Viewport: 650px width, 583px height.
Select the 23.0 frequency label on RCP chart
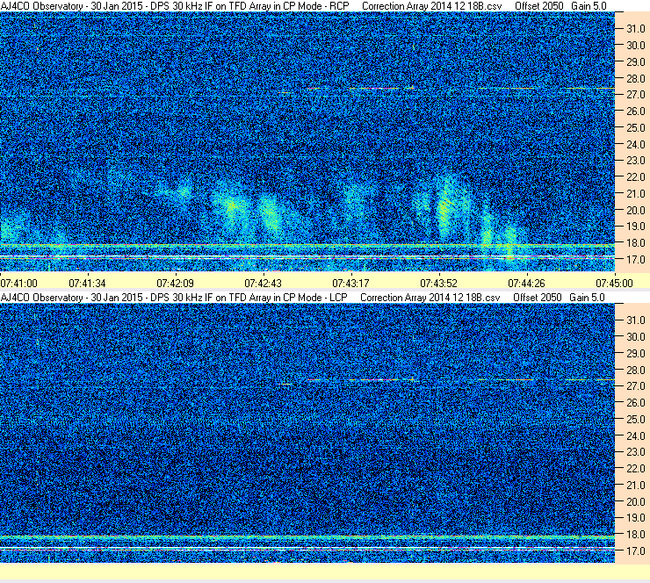tap(635, 161)
